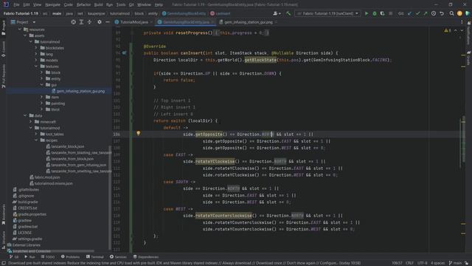The height and width of the screenshot is (266, 472).
Task: Open the Build menu
Action: 98,4
